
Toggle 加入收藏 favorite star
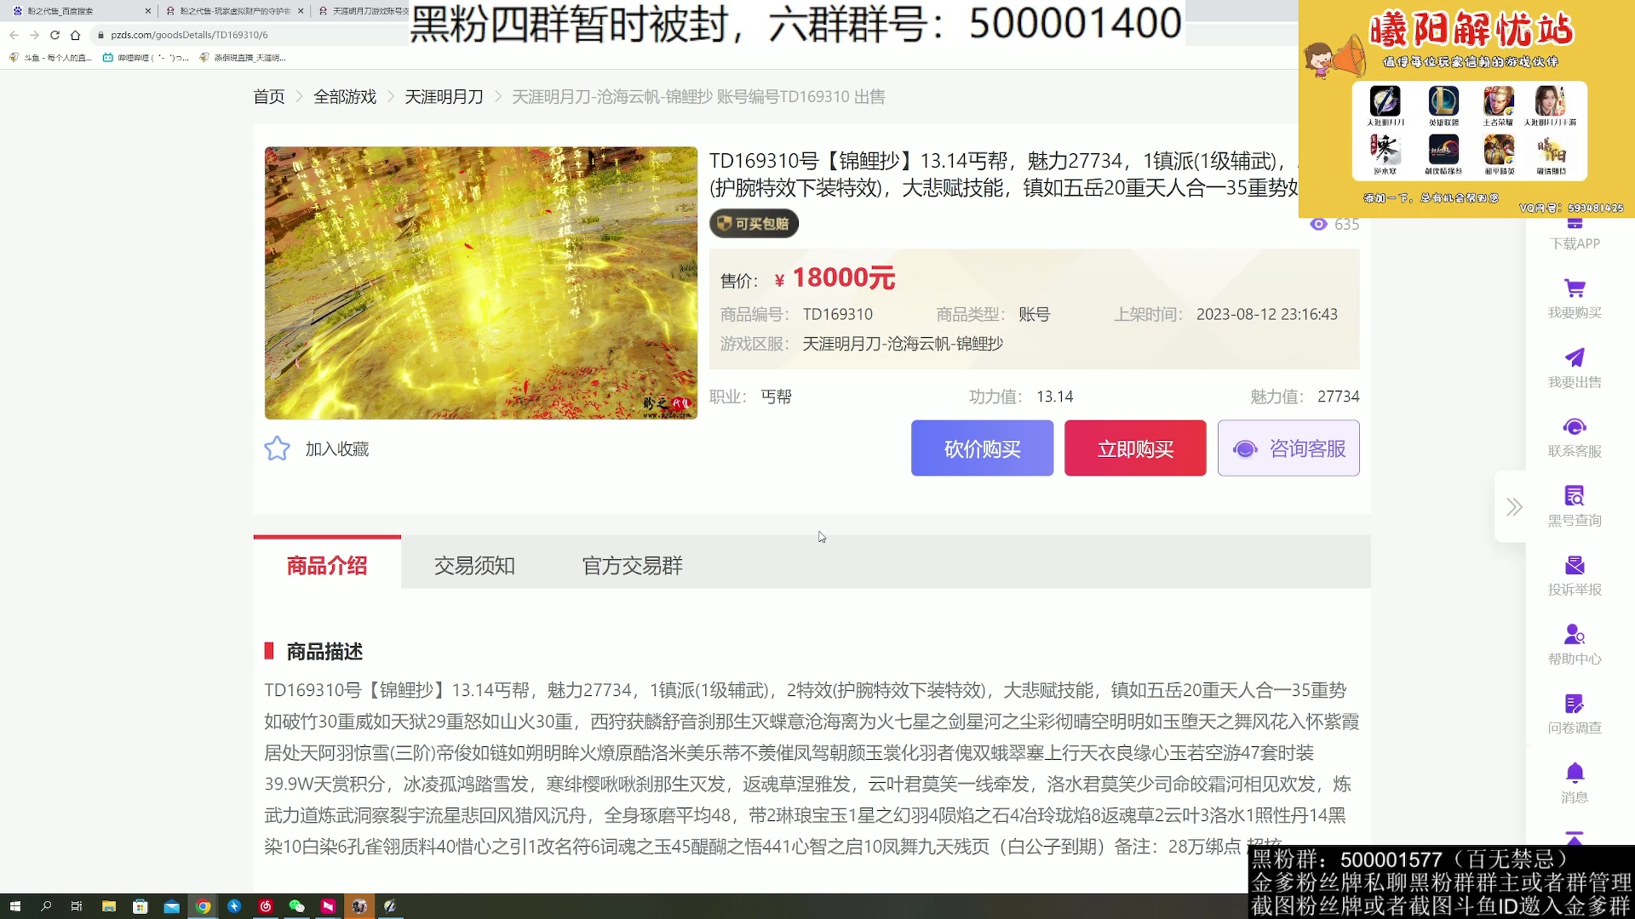(277, 448)
